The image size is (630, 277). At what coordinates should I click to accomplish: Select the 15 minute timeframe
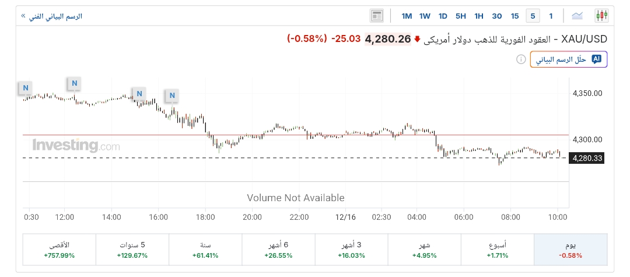[x=514, y=16]
